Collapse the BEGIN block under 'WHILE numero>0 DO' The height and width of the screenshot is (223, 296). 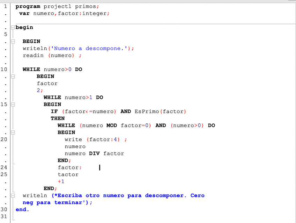point(13,76)
